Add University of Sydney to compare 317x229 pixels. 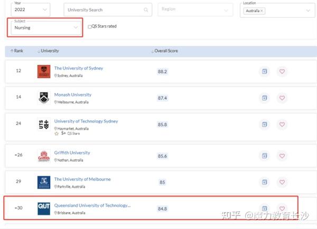[265, 71]
